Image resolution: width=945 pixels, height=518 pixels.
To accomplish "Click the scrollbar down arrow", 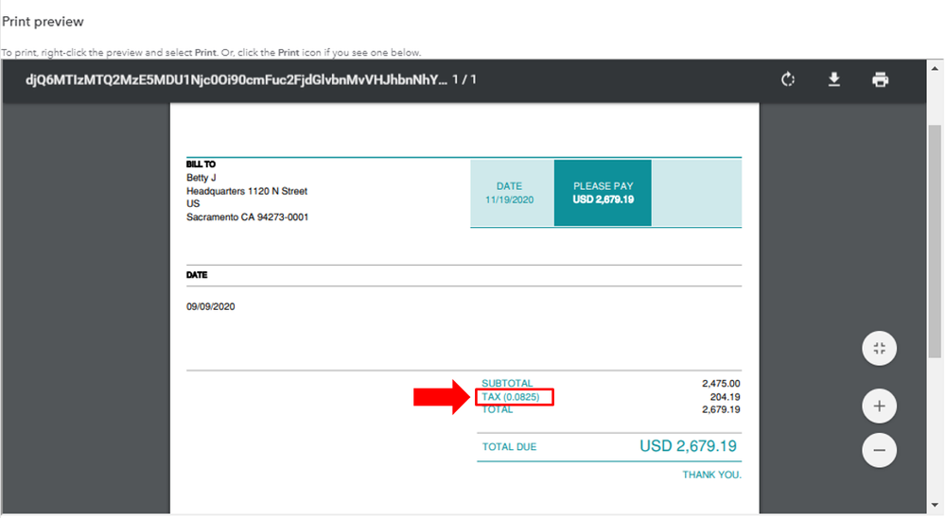I will tap(936, 505).
